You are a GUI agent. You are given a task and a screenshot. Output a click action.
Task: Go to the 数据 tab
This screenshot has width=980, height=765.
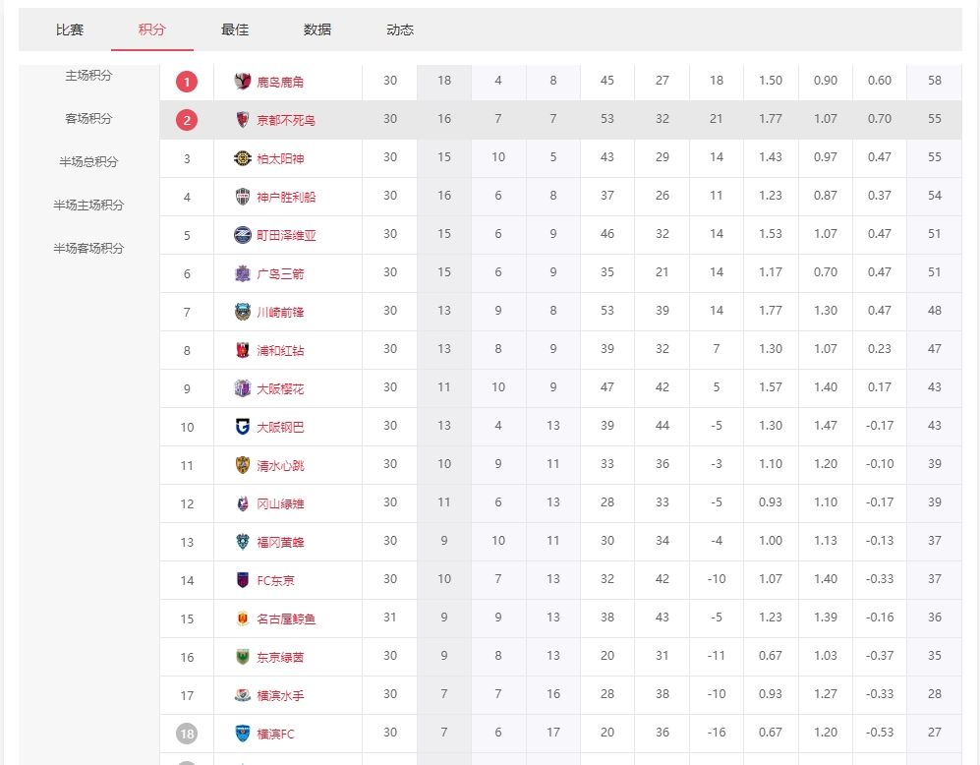tap(317, 29)
